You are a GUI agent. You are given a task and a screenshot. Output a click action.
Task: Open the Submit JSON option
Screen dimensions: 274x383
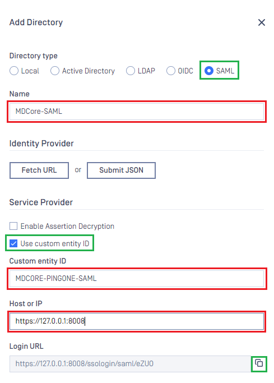(121, 170)
